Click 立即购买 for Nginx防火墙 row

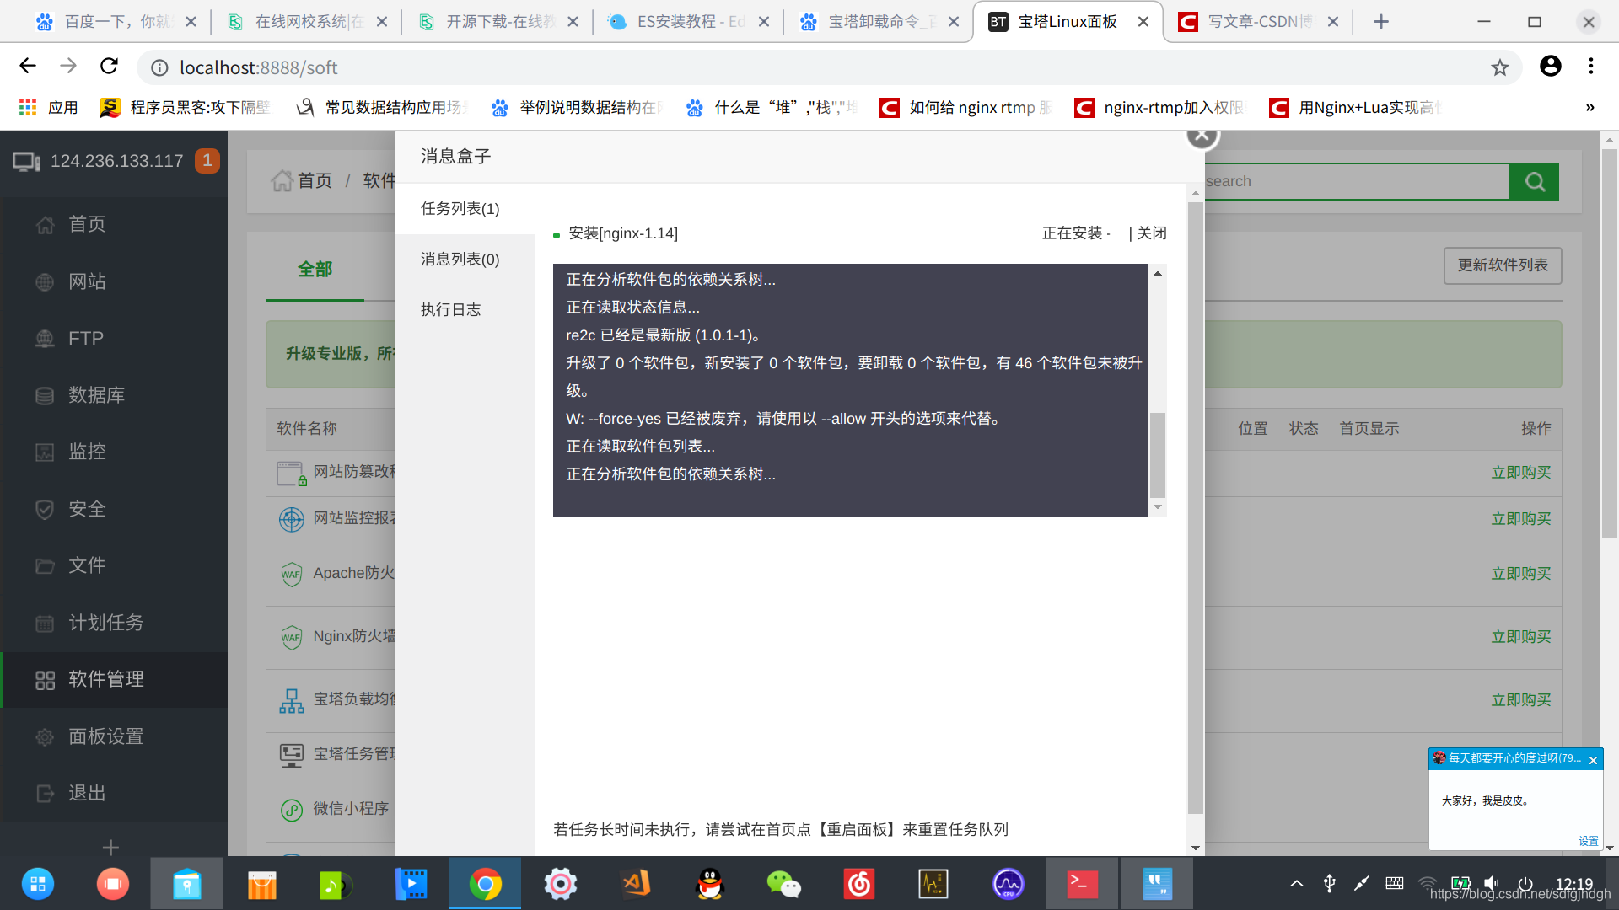1521,636
